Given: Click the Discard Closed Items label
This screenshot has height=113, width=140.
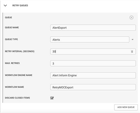Looking at the screenshot, I should (x=17, y=98).
